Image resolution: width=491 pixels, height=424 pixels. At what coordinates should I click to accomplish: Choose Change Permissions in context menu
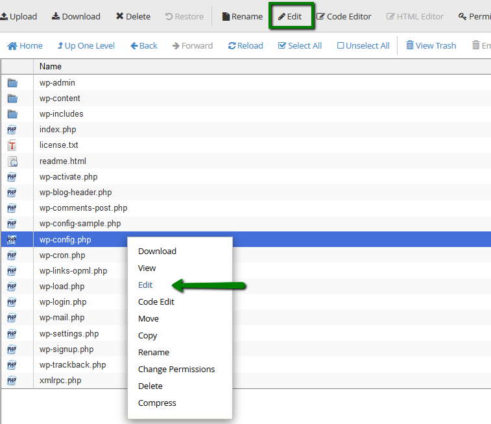pos(176,370)
